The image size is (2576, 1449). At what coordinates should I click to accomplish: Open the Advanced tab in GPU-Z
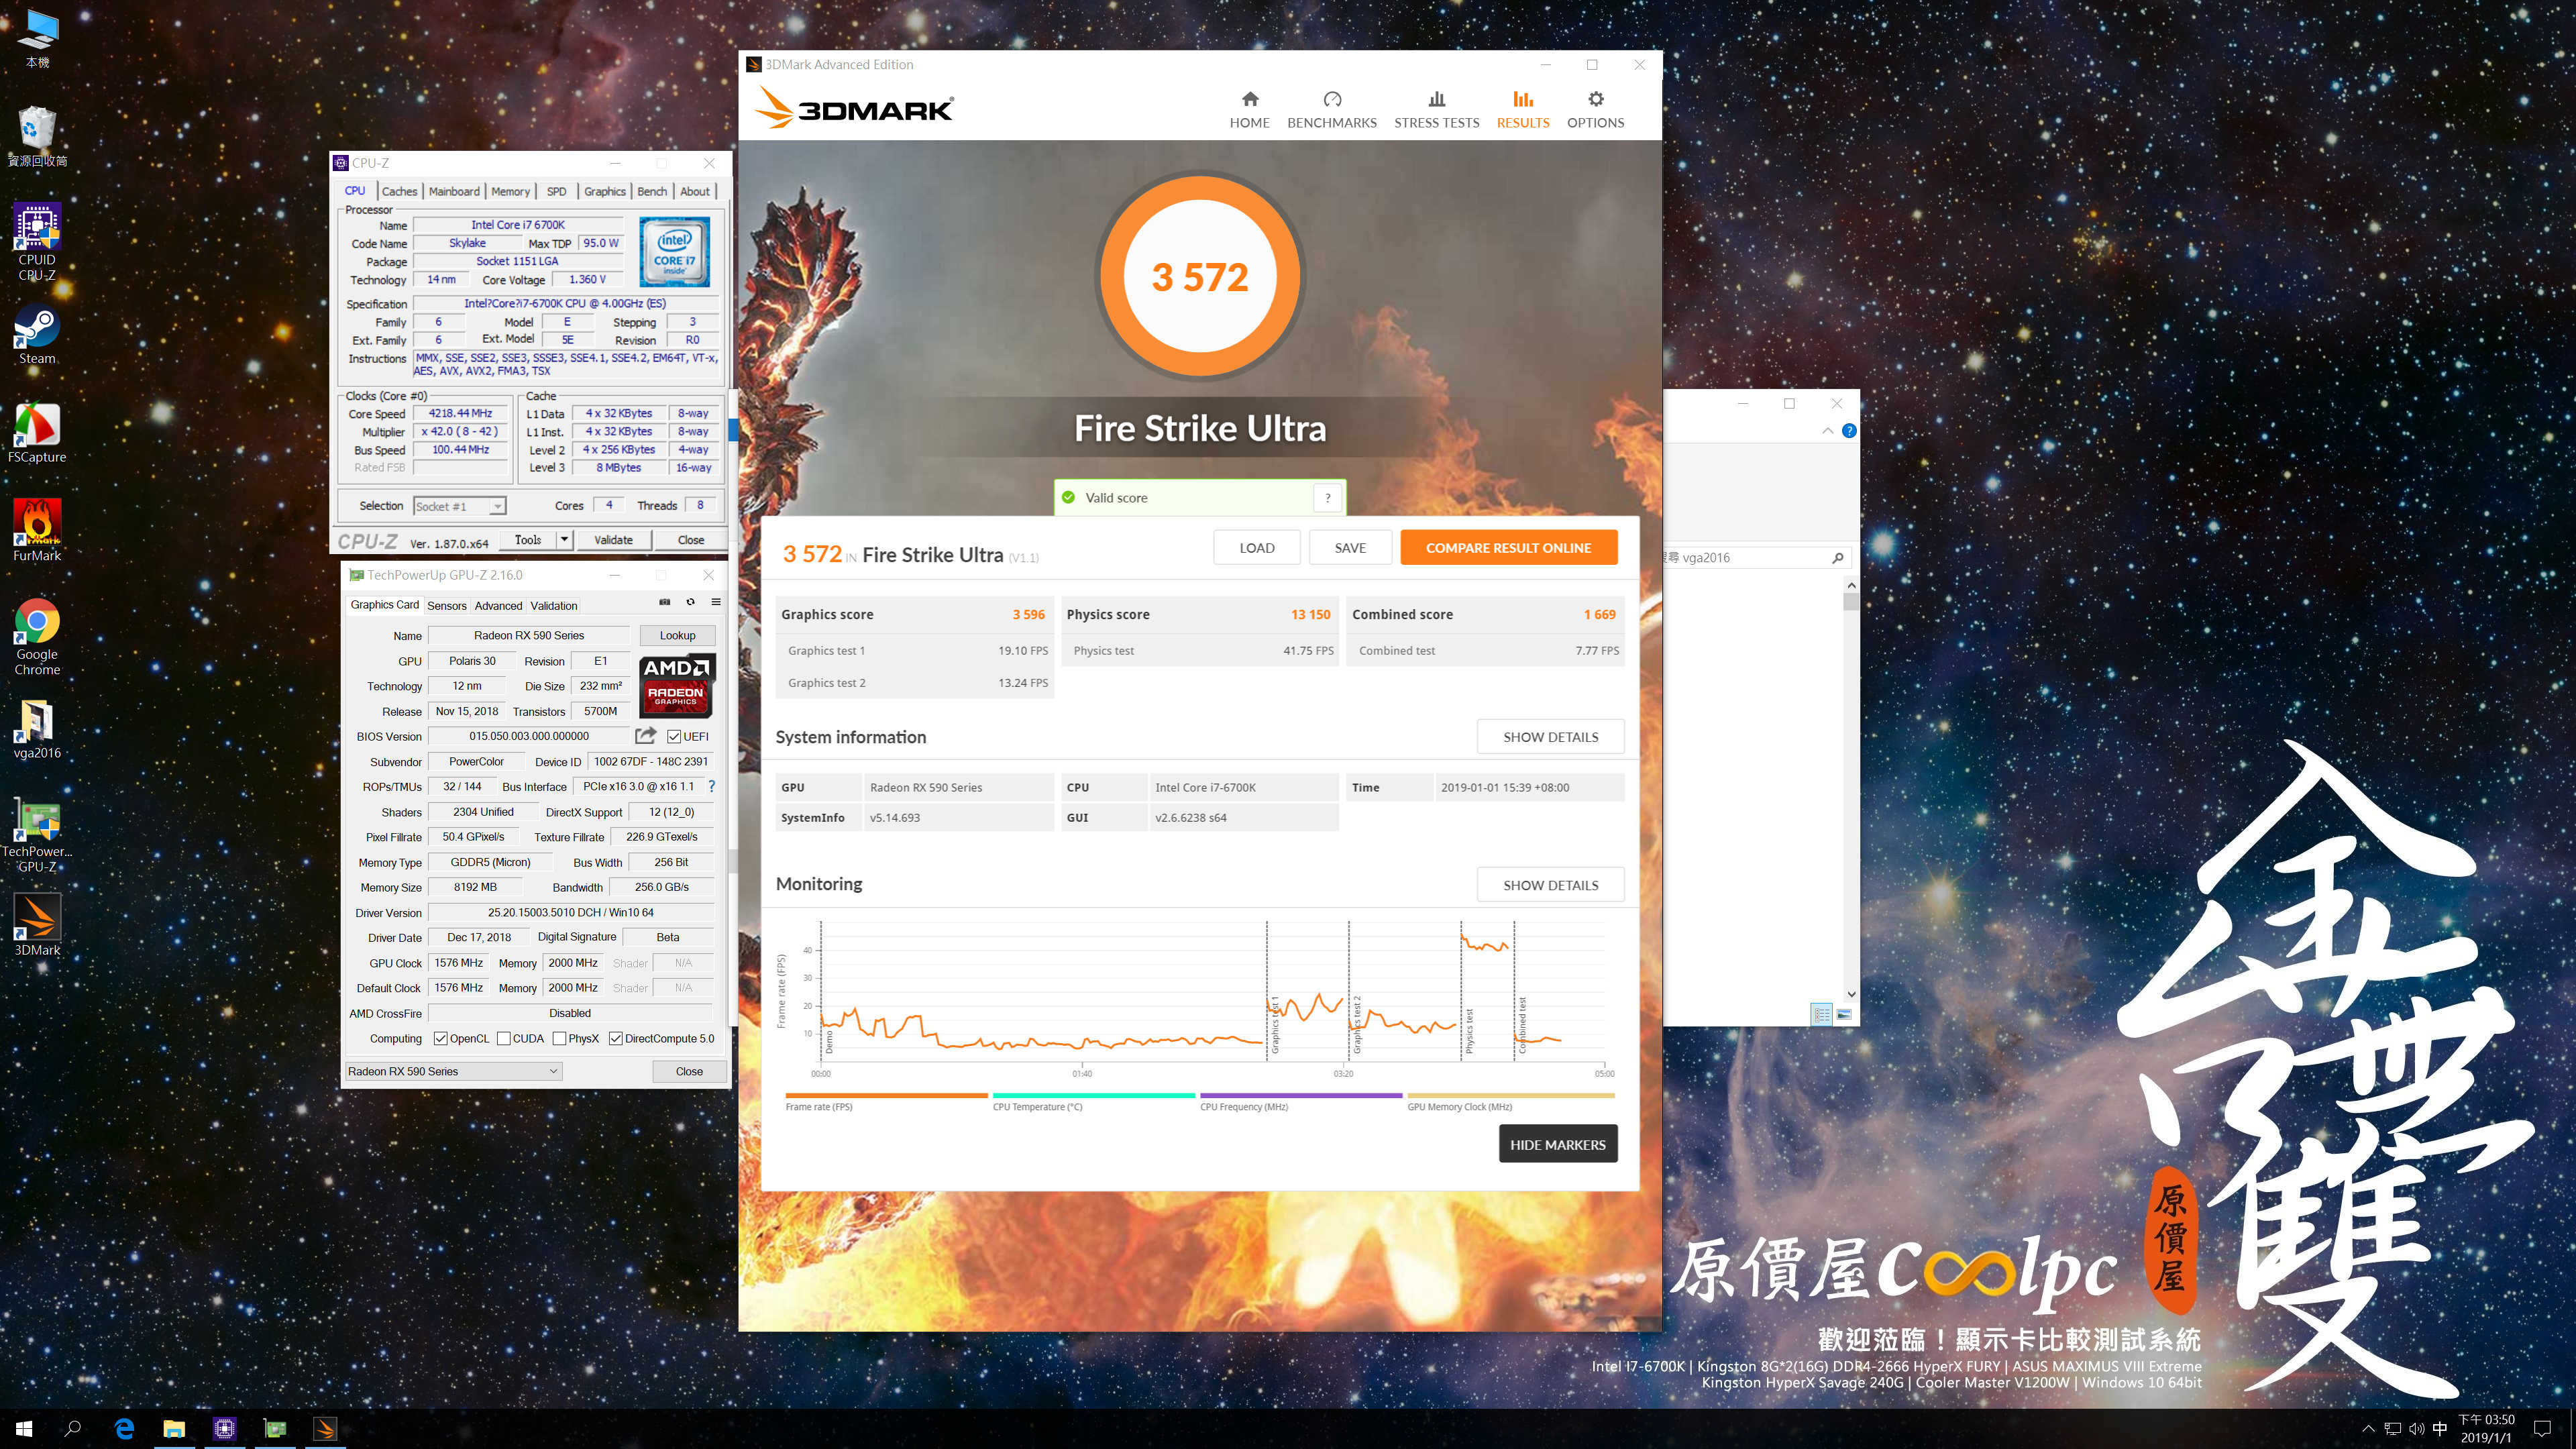click(498, 606)
